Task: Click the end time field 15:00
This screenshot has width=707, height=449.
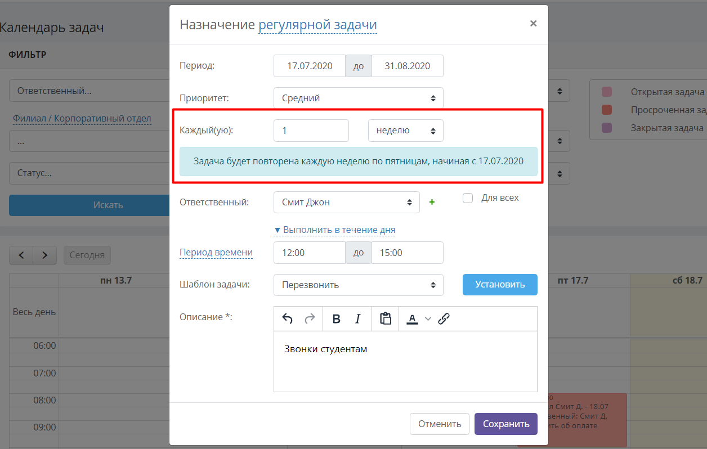Action: pyautogui.click(x=408, y=253)
